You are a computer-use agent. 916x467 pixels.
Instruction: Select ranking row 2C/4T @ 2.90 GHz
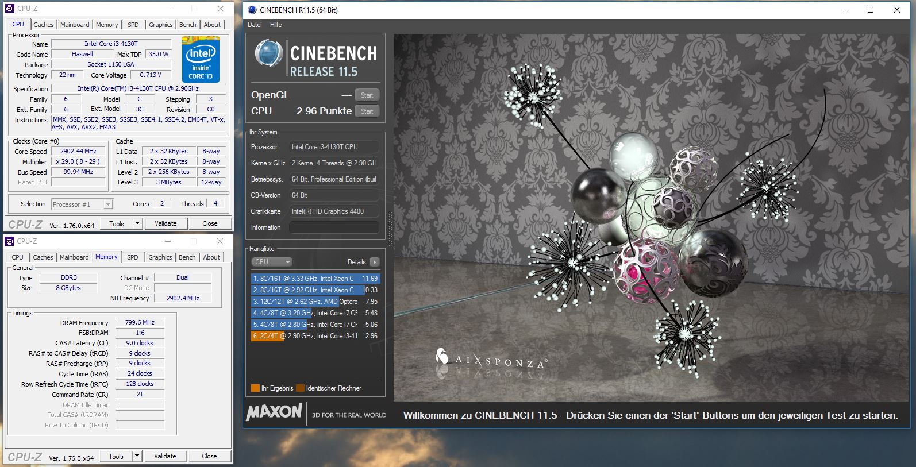click(315, 336)
